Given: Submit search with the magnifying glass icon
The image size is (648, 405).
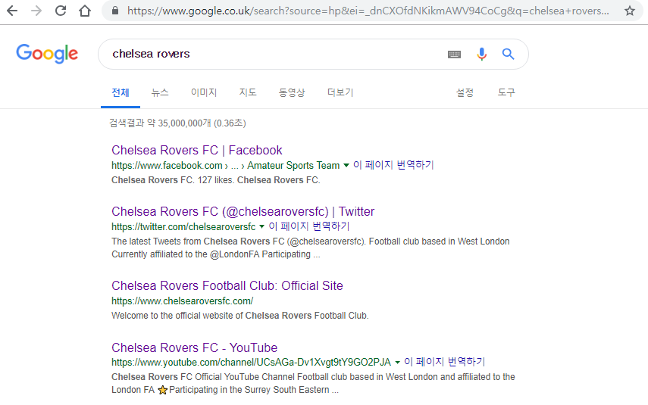Looking at the screenshot, I should tap(508, 54).
